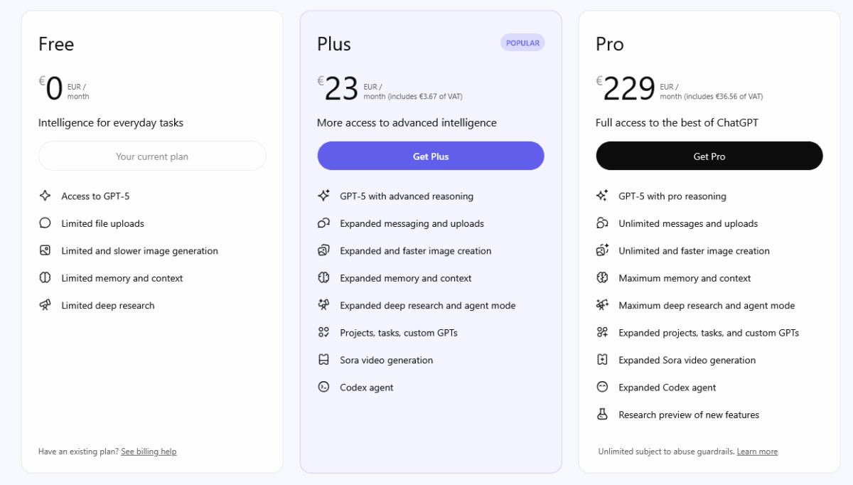
Task: Click the sparkle icon beside Access to GPT-5
Action: tap(45, 196)
